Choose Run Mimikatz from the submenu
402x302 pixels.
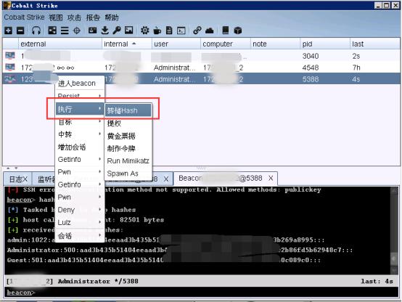128,161
